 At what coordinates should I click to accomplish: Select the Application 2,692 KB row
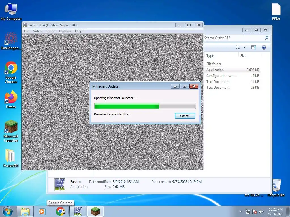click(232, 70)
